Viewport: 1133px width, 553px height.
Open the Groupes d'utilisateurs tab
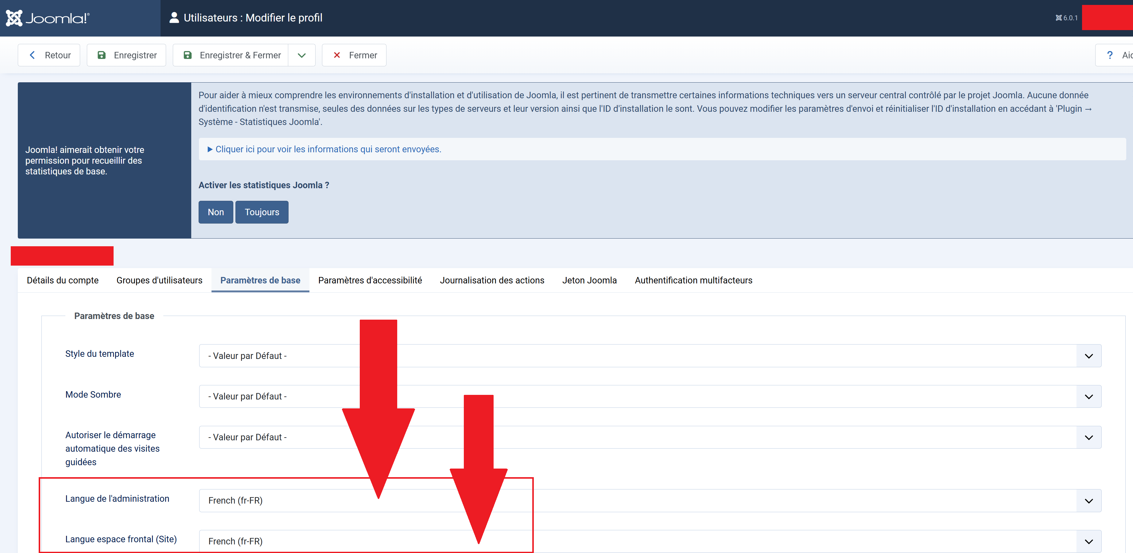(x=159, y=280)
